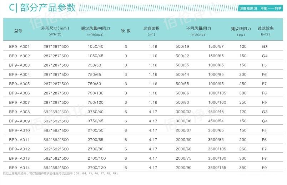Click model BP9-A001 in the table
This screenshot has width=287, height=185.
coord(19,47)
